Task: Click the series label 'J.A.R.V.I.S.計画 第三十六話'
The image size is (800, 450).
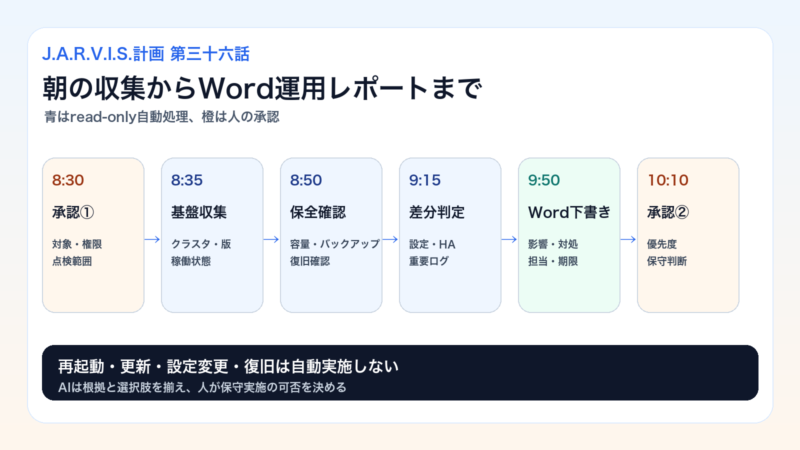Action: (145, 54)
